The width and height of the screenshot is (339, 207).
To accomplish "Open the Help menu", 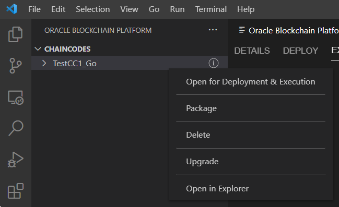I will tap(246, 9).
